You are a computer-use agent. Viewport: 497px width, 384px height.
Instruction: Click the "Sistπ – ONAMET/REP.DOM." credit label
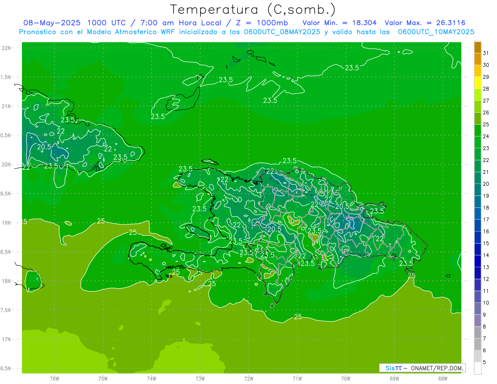[x=423, y=368]
